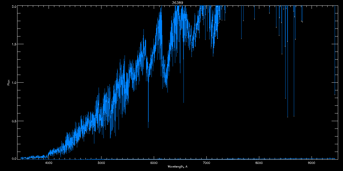Screen dimensions: 343x171
Task: Click the 1.5 flux tick label
Action: coord(13,44)
